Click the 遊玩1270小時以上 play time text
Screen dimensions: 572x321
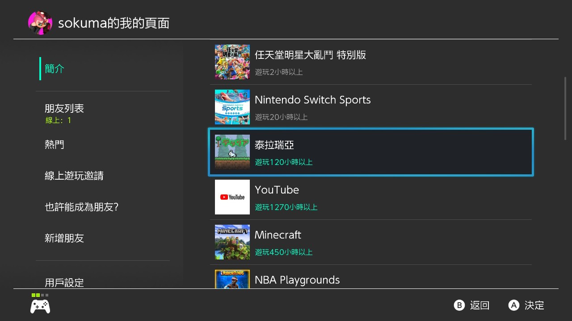coord(286,207)
